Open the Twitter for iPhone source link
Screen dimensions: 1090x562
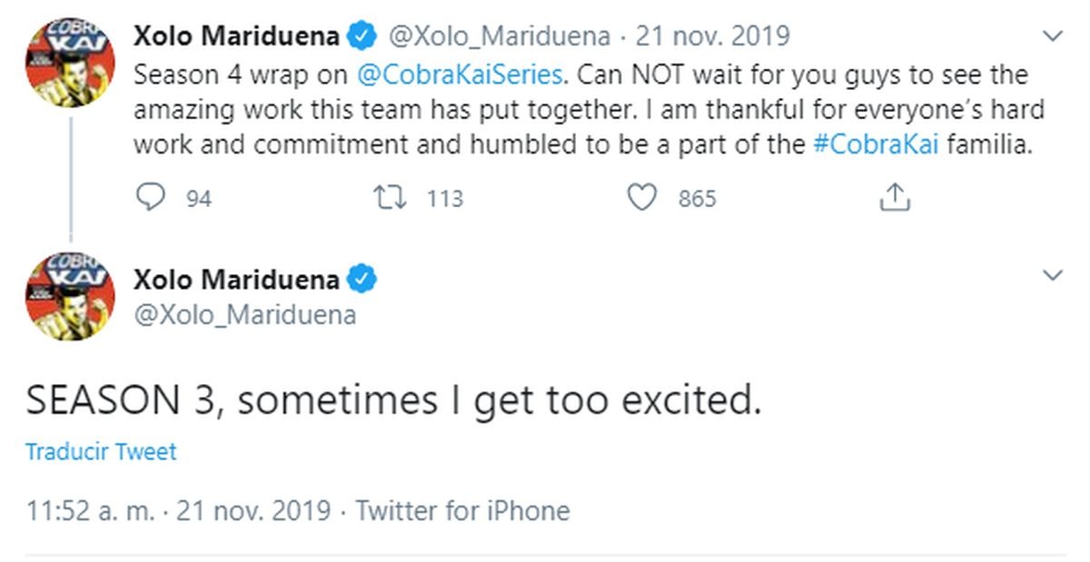[462, 510]
